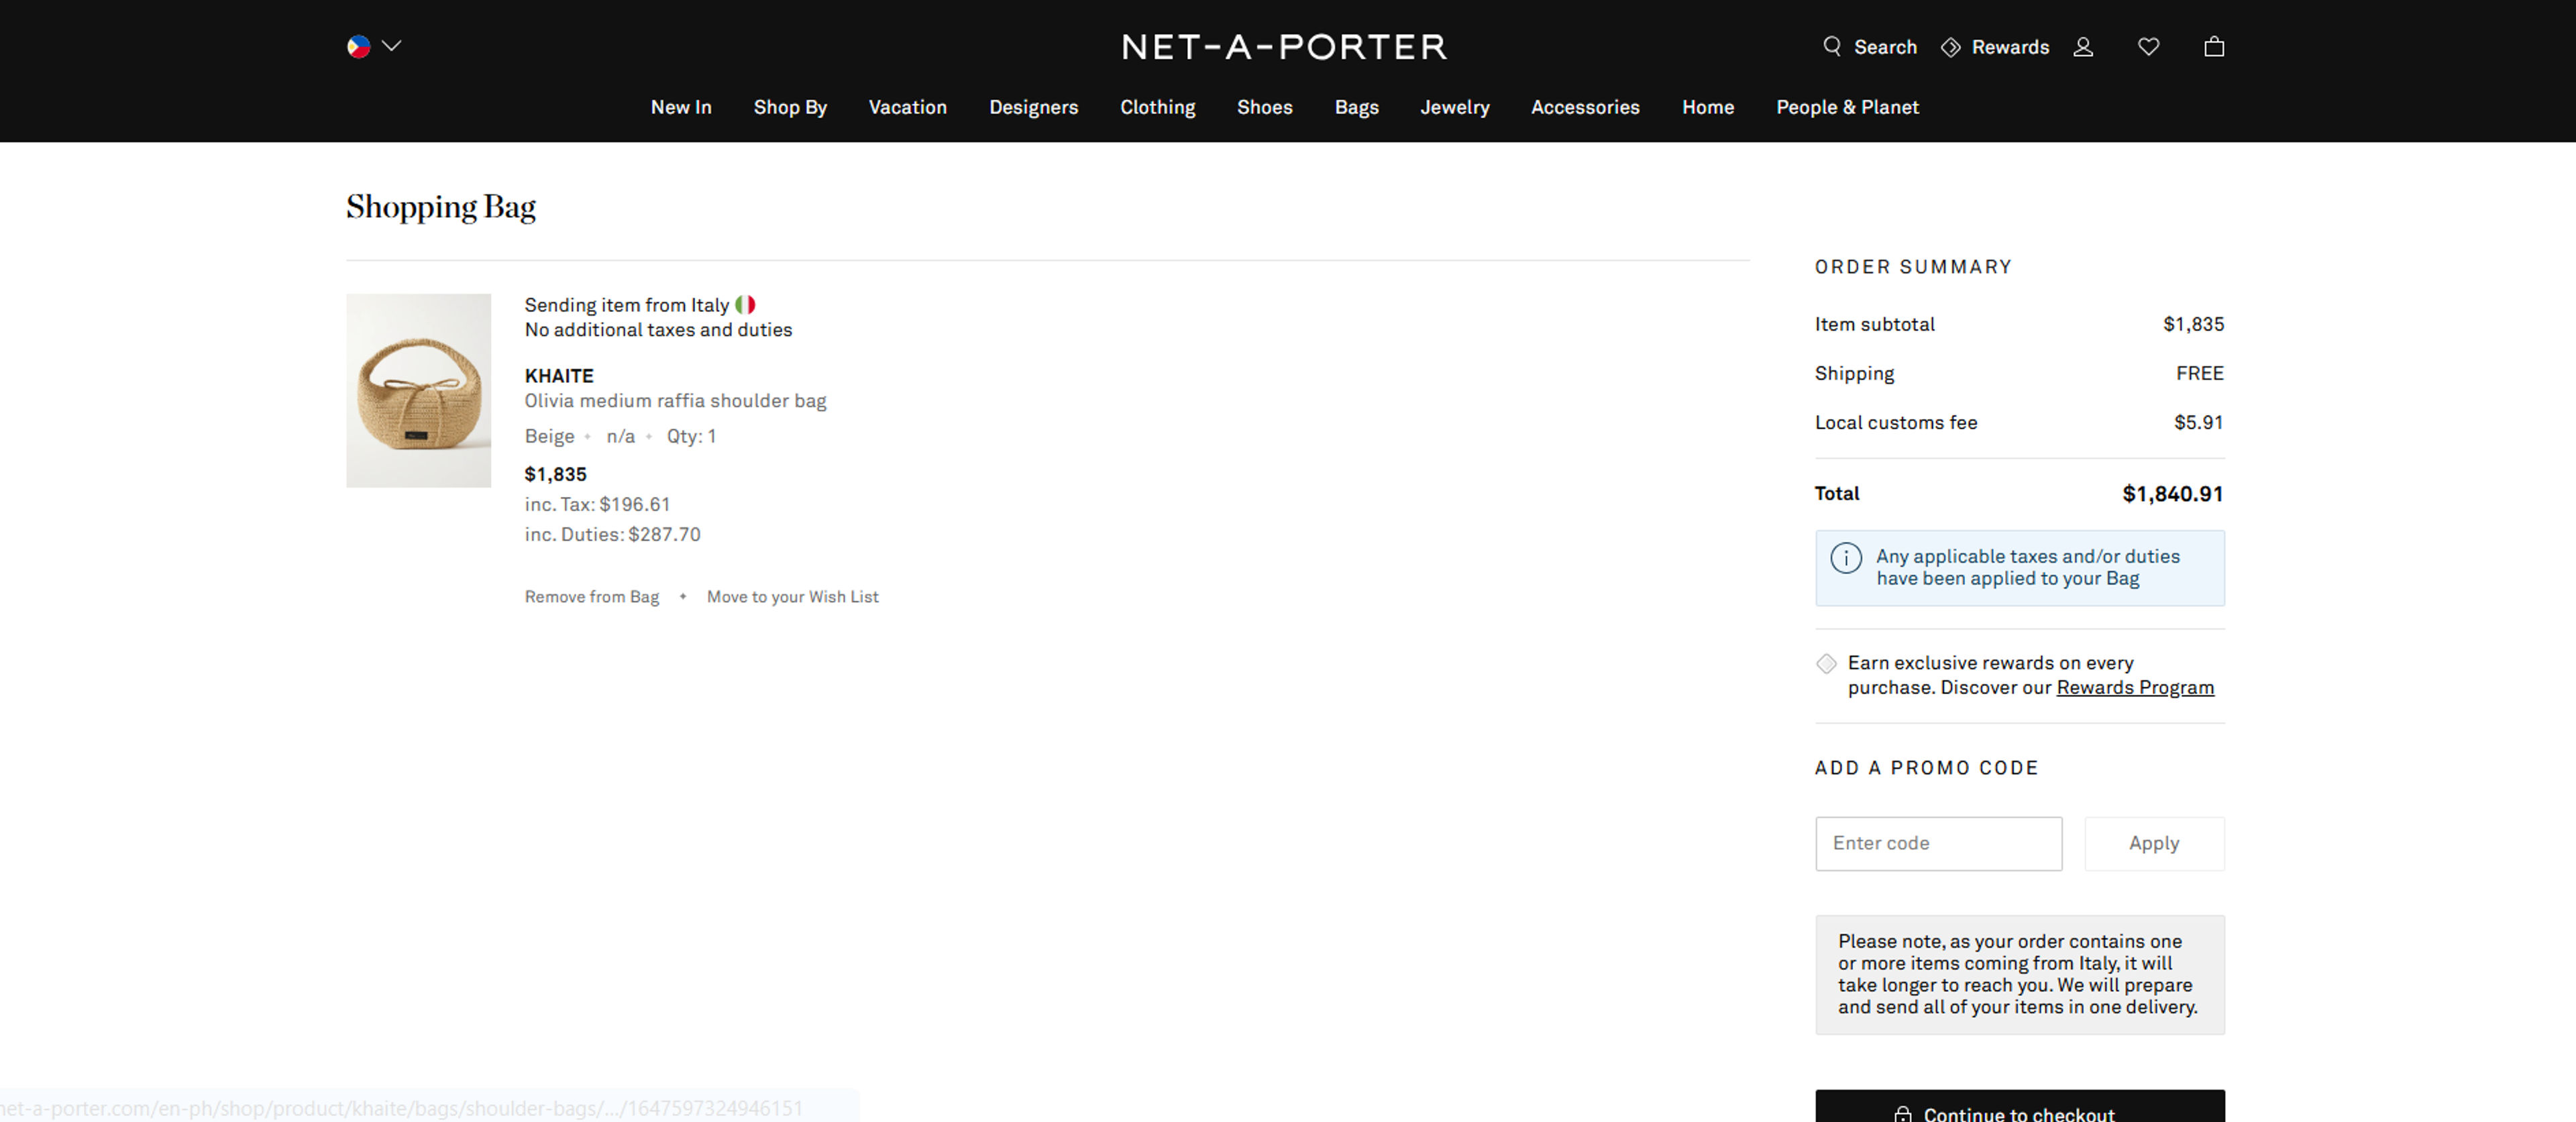Open the shopping bag icon

pos(2214,47)
